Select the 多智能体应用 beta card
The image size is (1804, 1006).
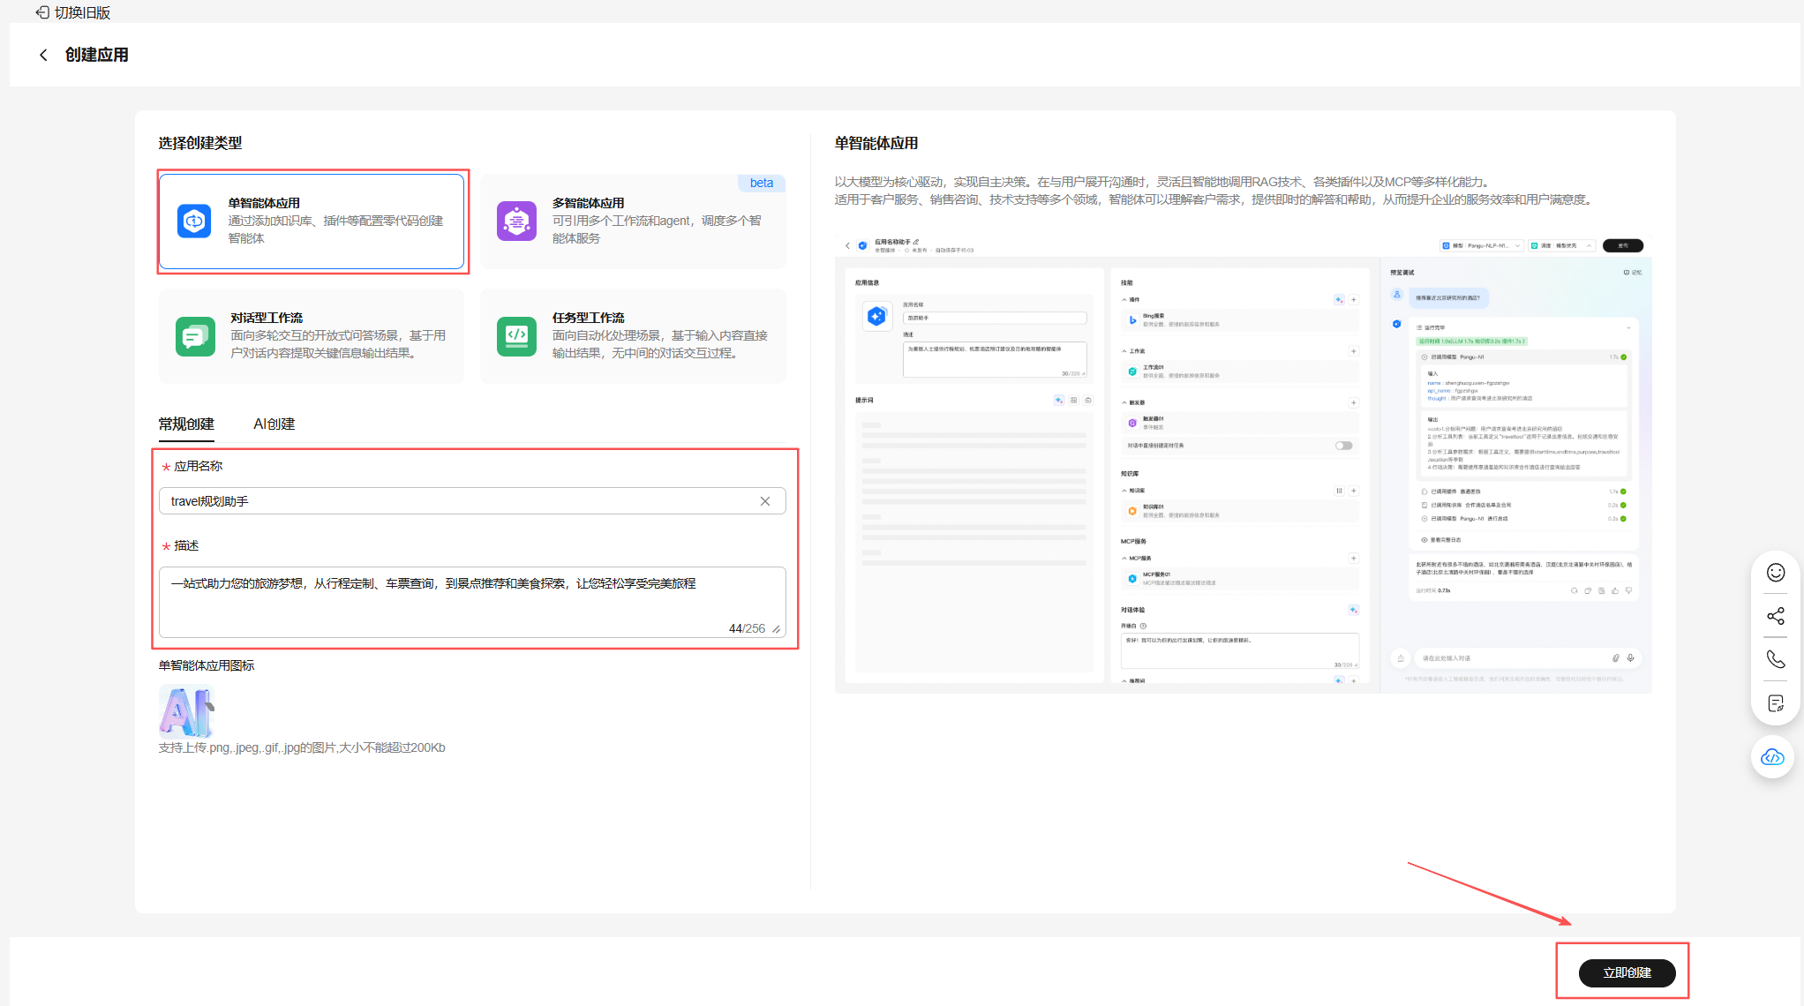(633, 221)
